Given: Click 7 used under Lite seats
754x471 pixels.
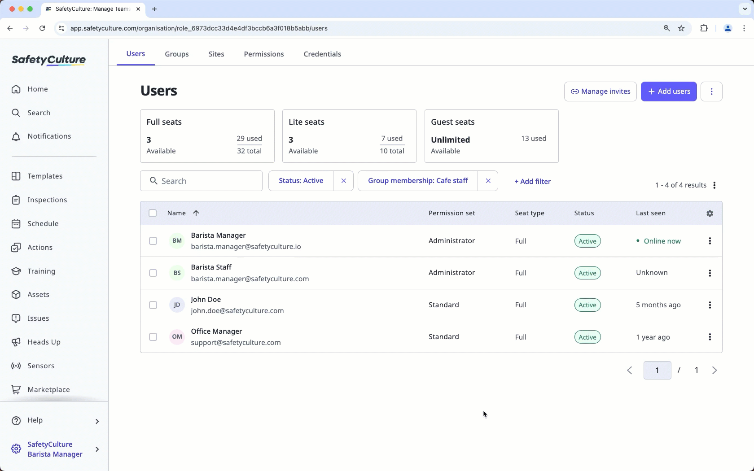Looking at the screenshot, I should pyautogui.click(x=392, y=139).
